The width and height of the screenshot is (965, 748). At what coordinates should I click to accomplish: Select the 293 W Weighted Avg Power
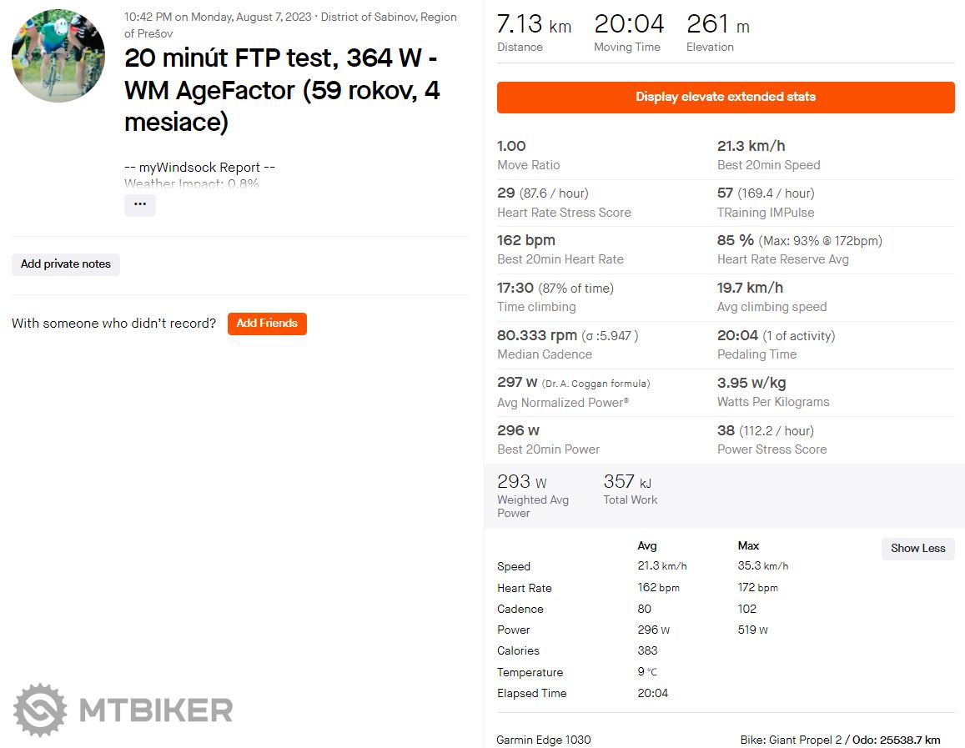[532, 494]
